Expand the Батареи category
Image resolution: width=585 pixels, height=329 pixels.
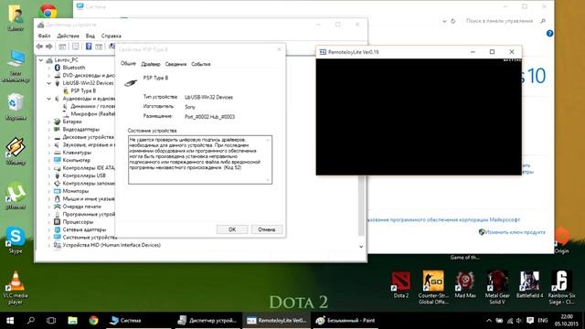coord(48,122)
